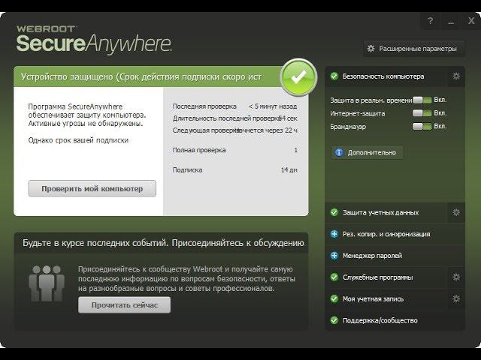This screenshot has height=360, width=481.
Task: Click the Прочитать сейчас button
Action: click(x=124, y=305)
